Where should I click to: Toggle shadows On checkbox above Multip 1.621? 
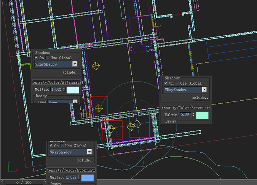pos(36,57)
